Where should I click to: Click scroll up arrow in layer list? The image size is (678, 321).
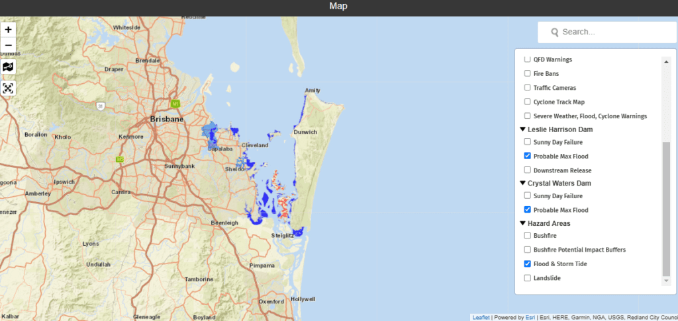click(666, 61)
